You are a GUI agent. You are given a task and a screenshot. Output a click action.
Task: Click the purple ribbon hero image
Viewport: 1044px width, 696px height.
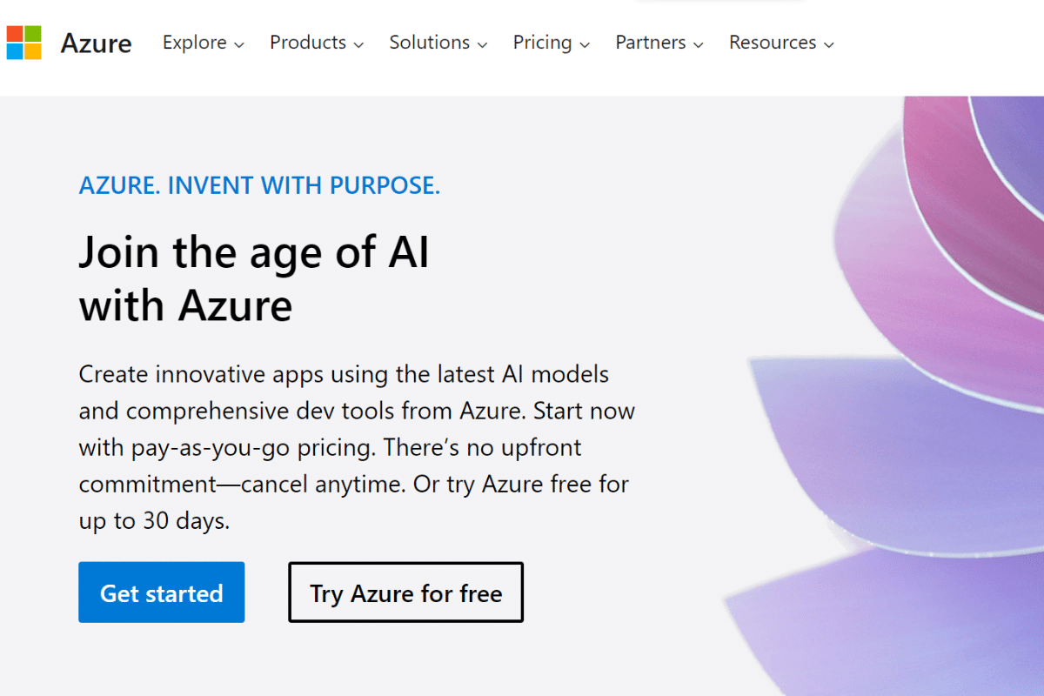click(x=905, y=391)
